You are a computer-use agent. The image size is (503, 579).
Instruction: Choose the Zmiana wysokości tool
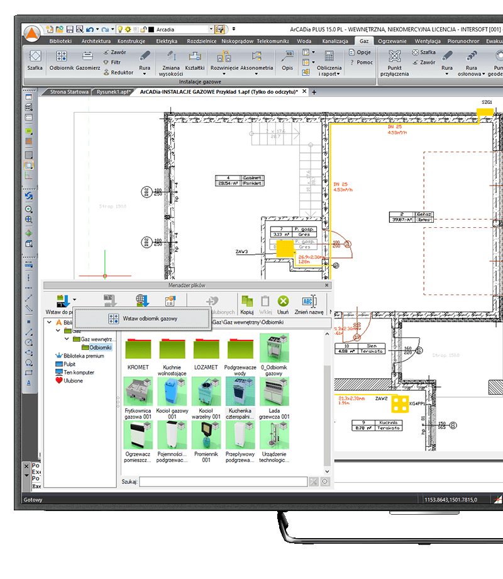[x=171, y=63]
